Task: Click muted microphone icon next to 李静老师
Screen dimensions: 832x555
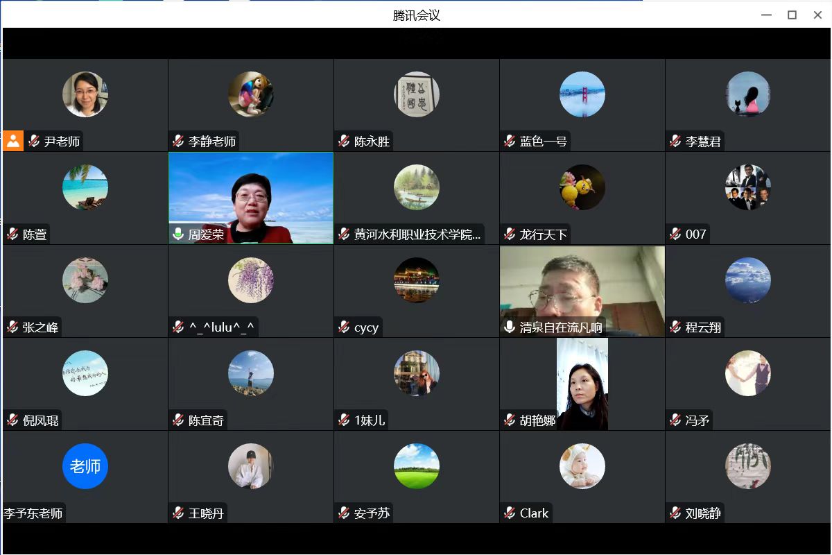Action: (x=178, y=142)
